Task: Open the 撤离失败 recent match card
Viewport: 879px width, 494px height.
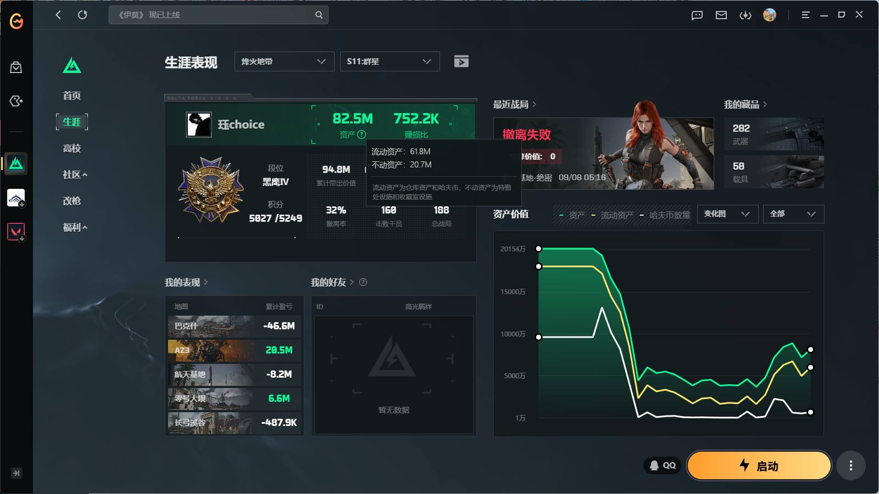Action: pyautogui.click(x=603, y=154)
